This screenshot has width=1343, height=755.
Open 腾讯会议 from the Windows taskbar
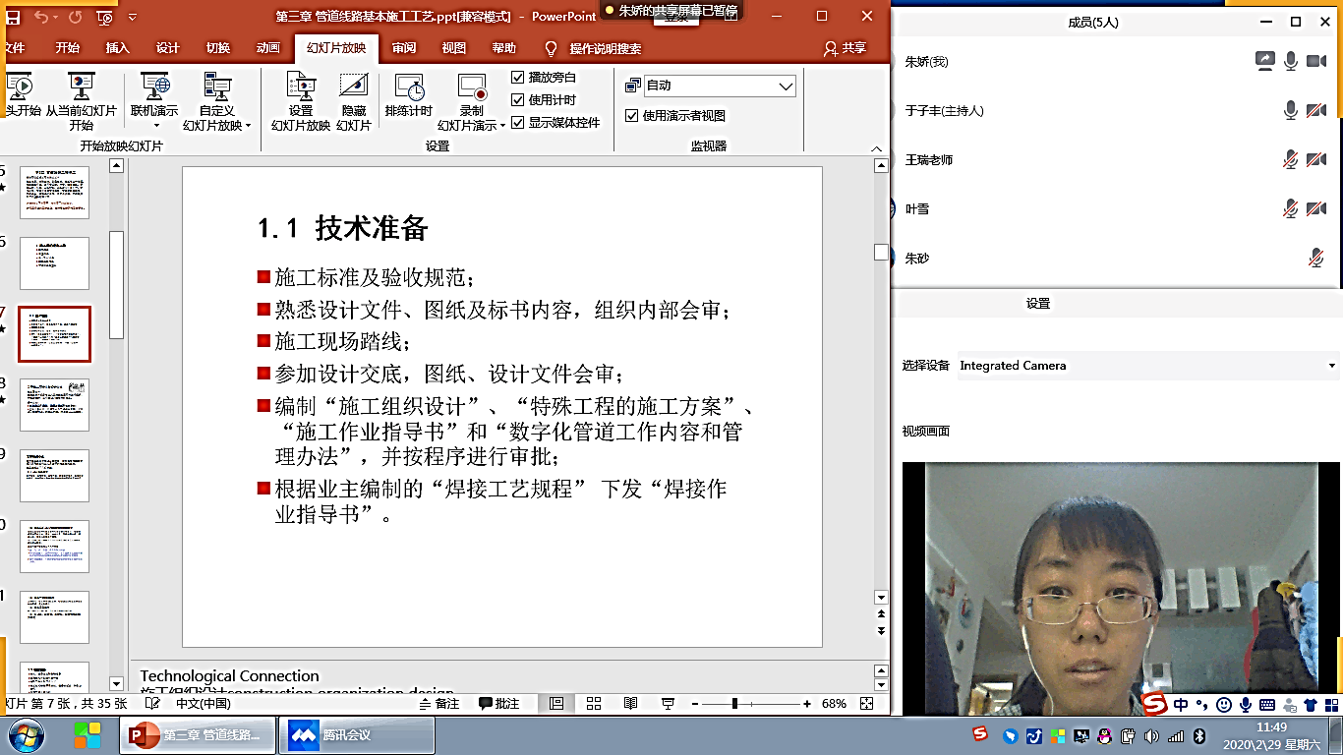point(357,735)
